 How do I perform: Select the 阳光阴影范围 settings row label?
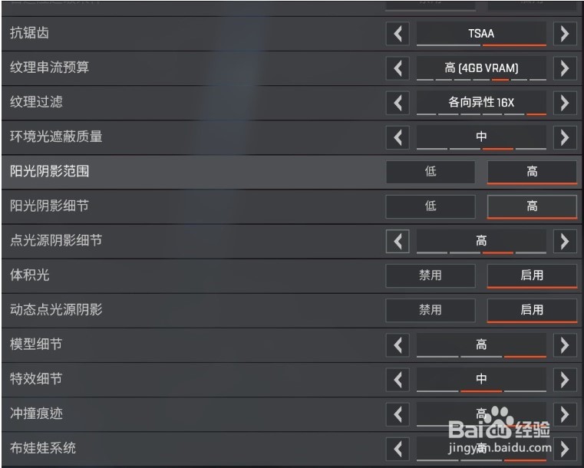[x=50, y=171]
